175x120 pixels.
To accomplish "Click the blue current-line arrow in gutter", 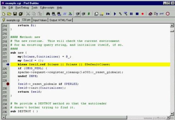I will (x=8, y=64).
